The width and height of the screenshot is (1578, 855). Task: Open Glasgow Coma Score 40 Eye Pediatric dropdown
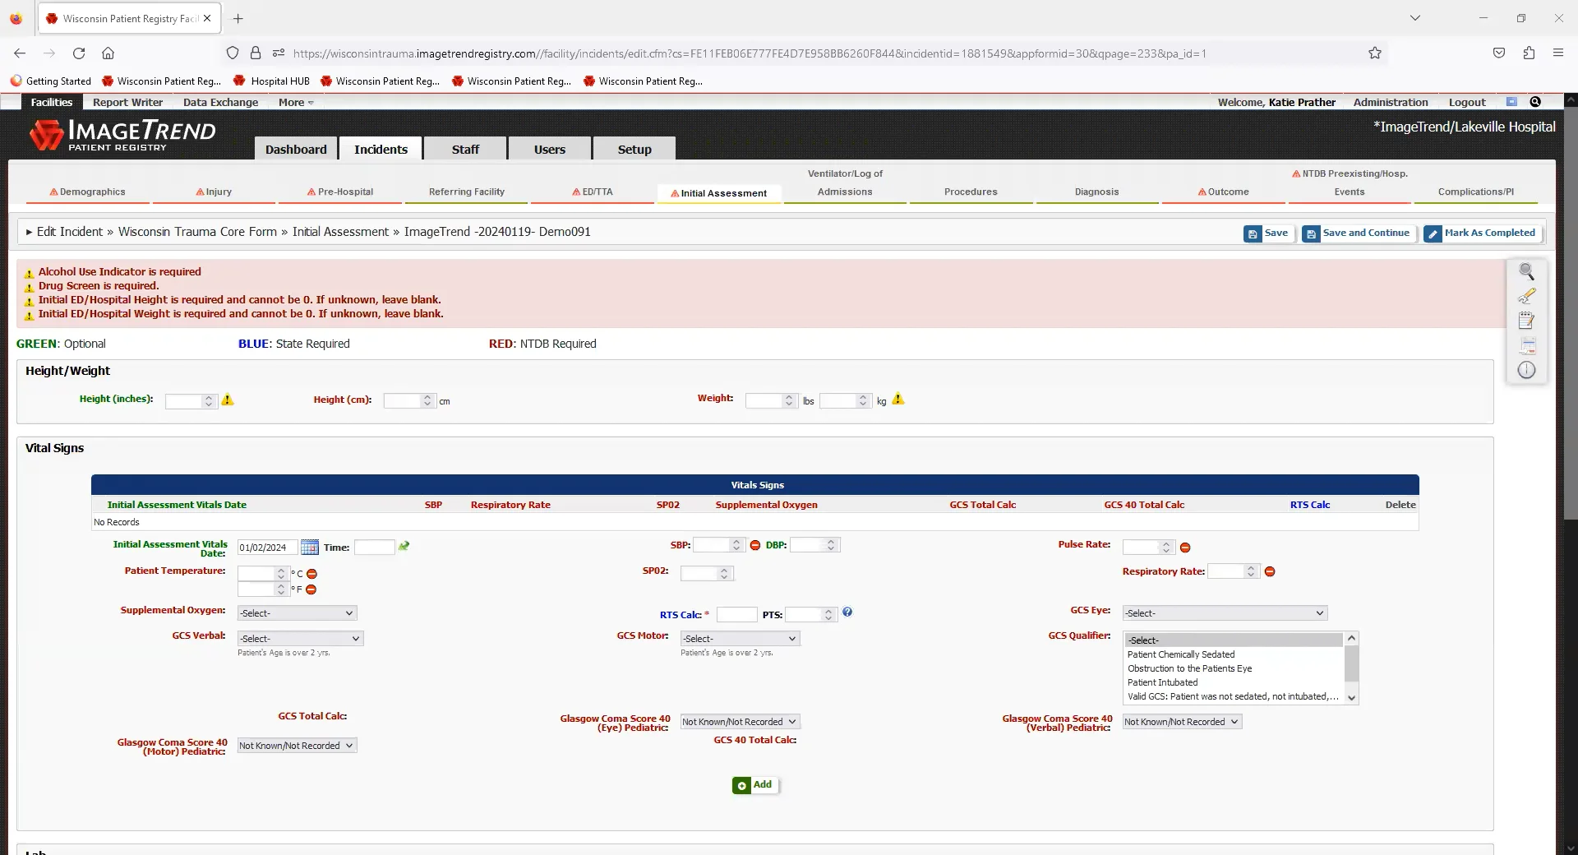[740, 722]
